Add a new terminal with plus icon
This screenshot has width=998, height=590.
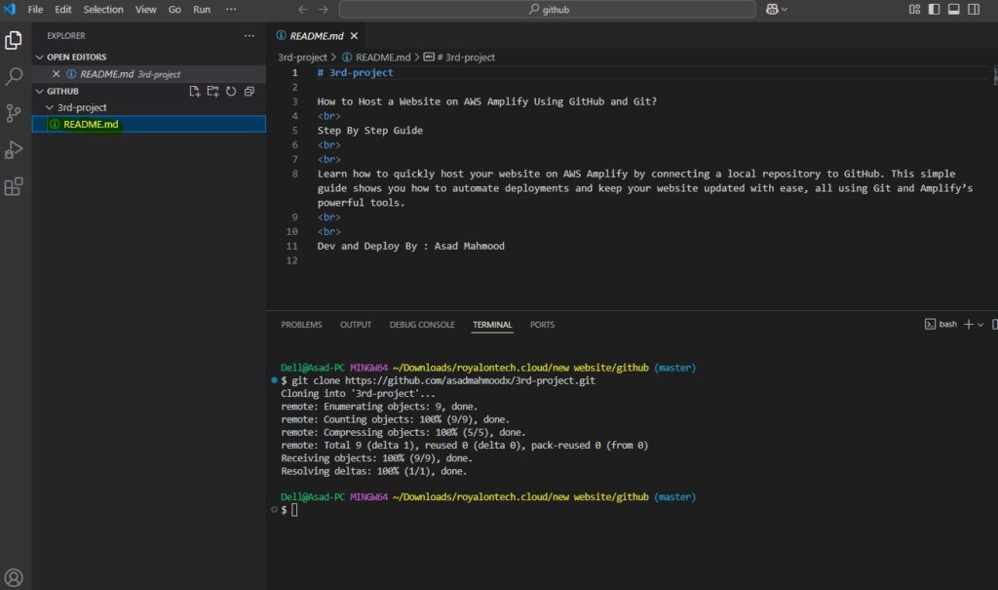click(x=968, y=325)
